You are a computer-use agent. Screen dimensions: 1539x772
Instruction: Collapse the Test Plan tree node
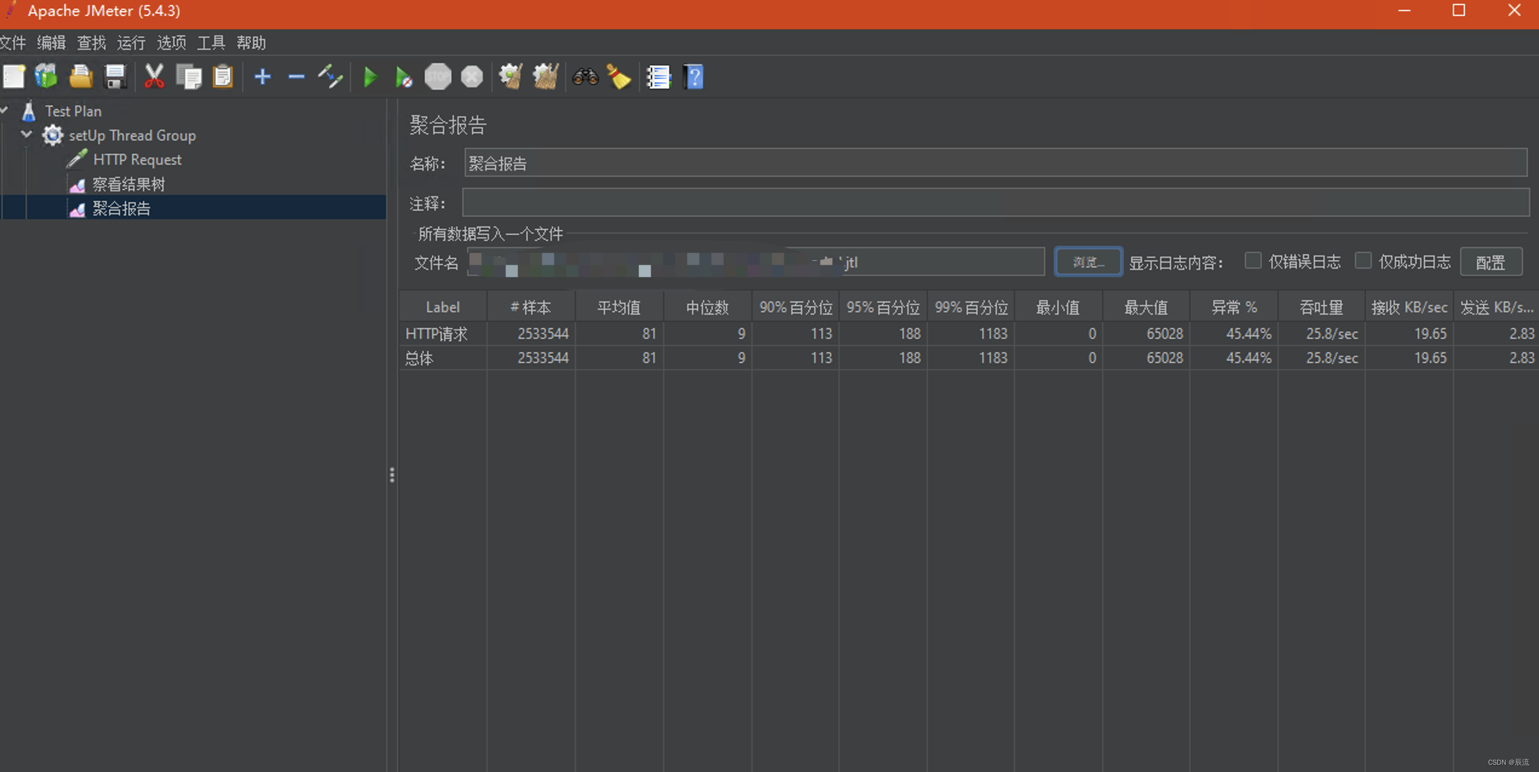tap(5, 110)
